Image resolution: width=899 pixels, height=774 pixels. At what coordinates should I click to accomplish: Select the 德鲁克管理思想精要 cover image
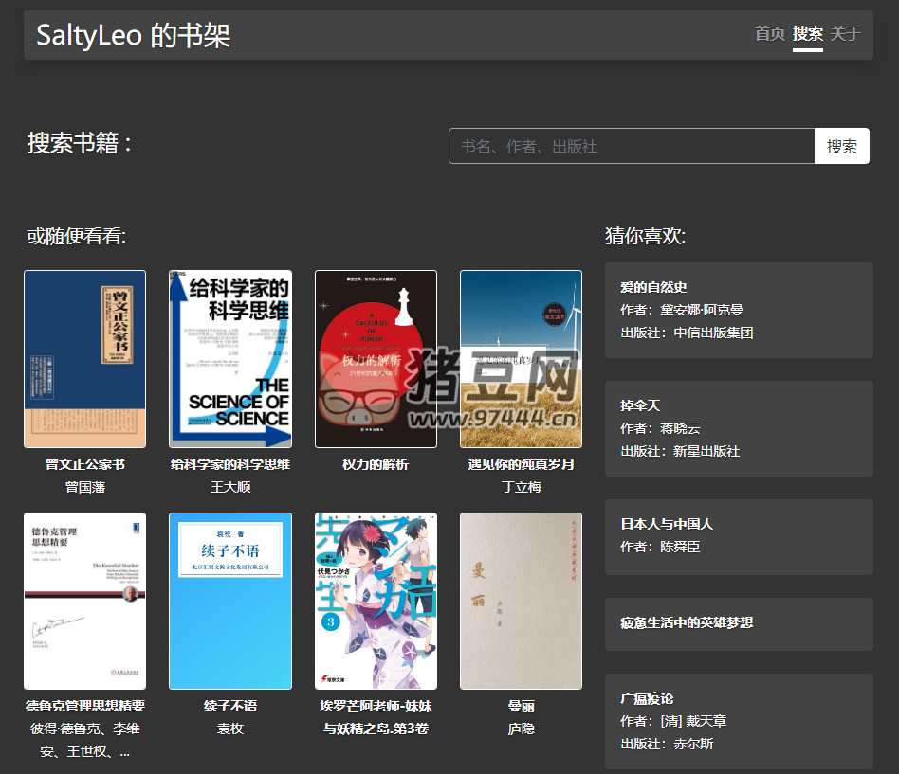coord(84,601)
